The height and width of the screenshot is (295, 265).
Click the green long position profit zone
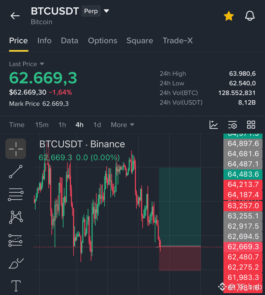180,207
